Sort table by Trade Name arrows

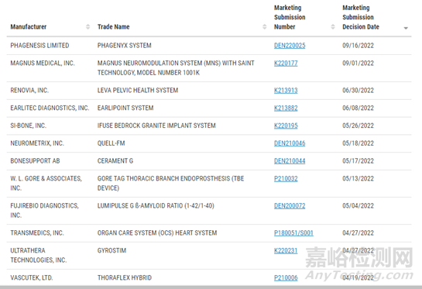coord(265,26)
